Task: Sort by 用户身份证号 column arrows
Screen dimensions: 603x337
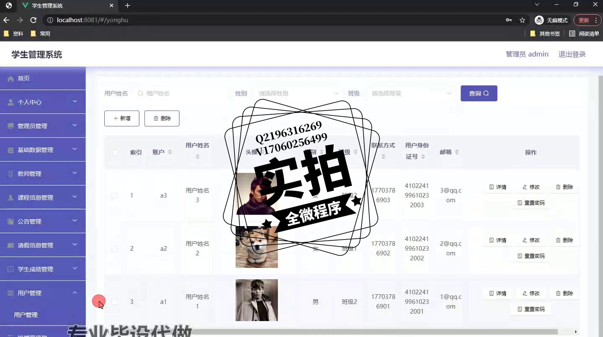Action: [x=423, y=157]
